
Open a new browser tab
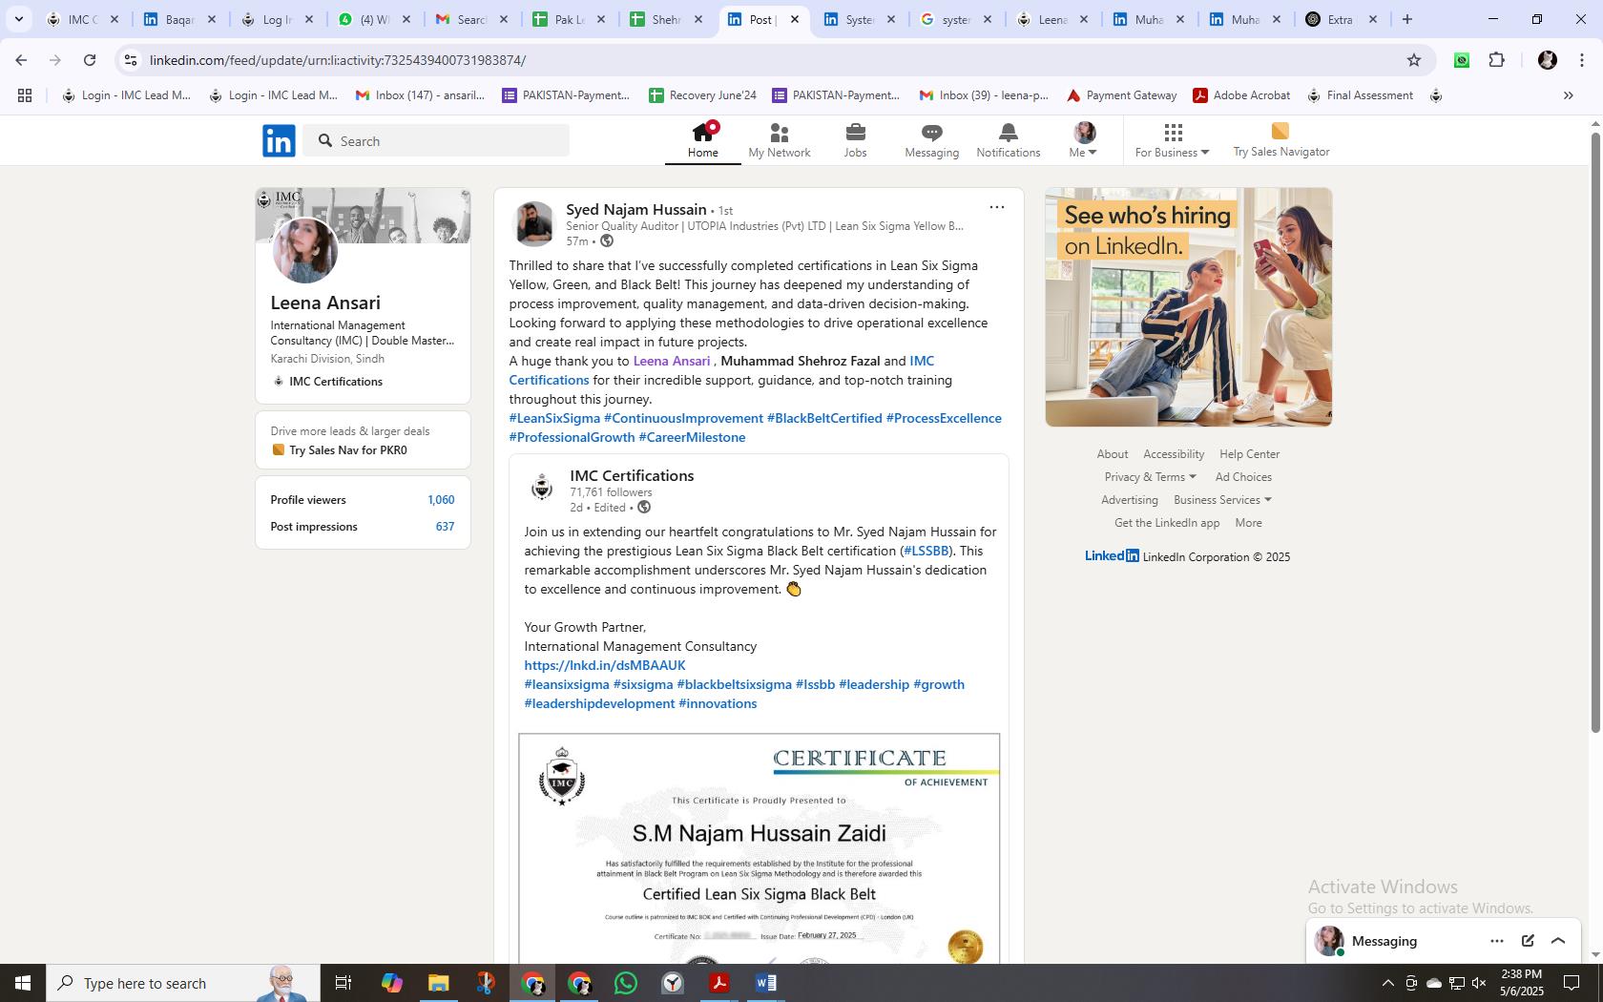(x=1406, y=19)
